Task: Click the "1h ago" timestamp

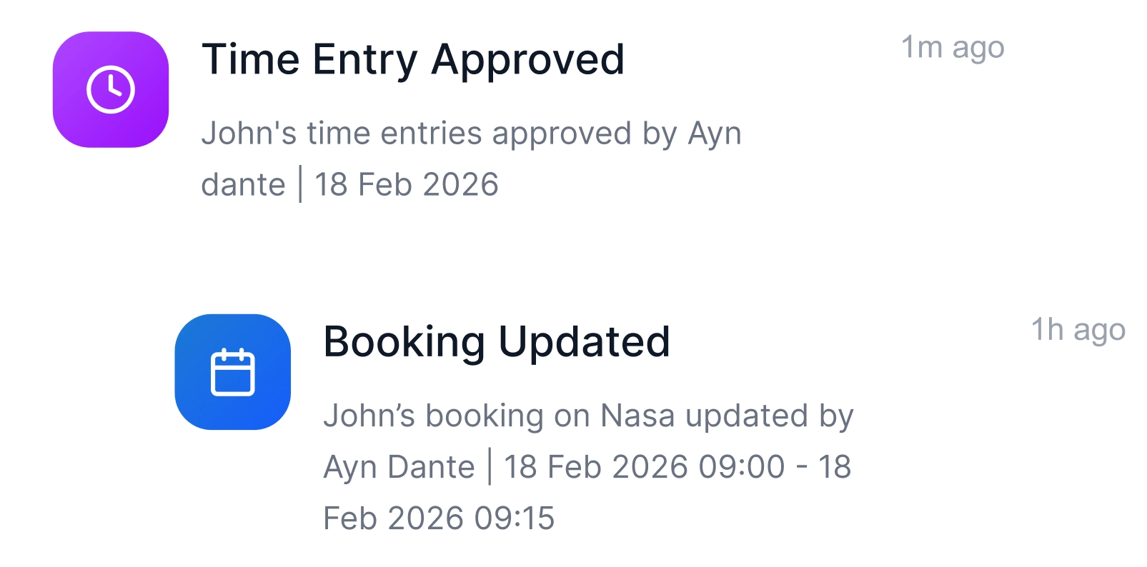Action: [x=1078, y=330]
